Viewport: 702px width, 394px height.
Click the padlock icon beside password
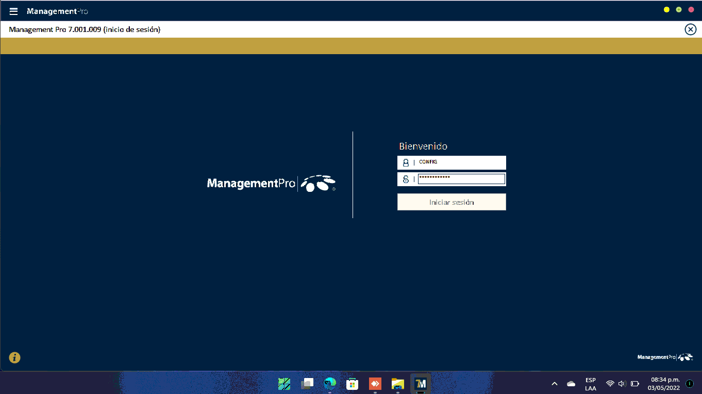(406, 179)
